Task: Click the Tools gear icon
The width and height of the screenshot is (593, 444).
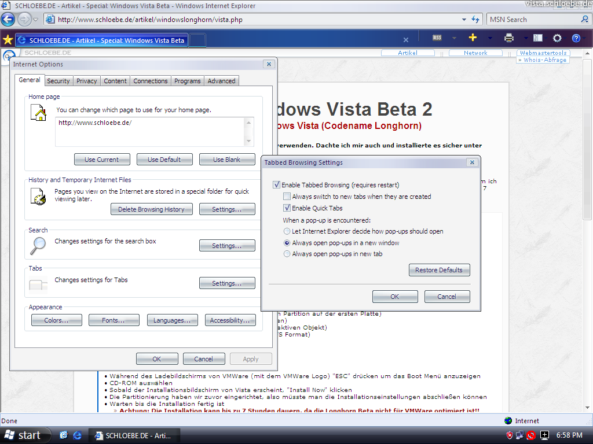Action: pos(557,38)
